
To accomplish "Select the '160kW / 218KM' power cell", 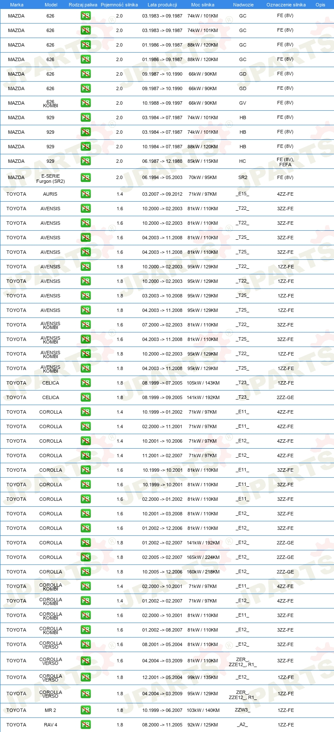I will tap(203, 572).
